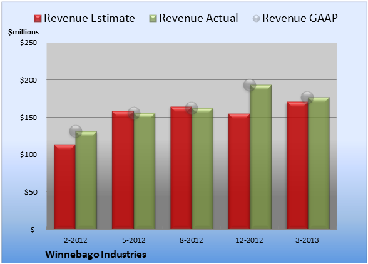
Task: Click the $150 axis value
Action: (x=28, y=118)
